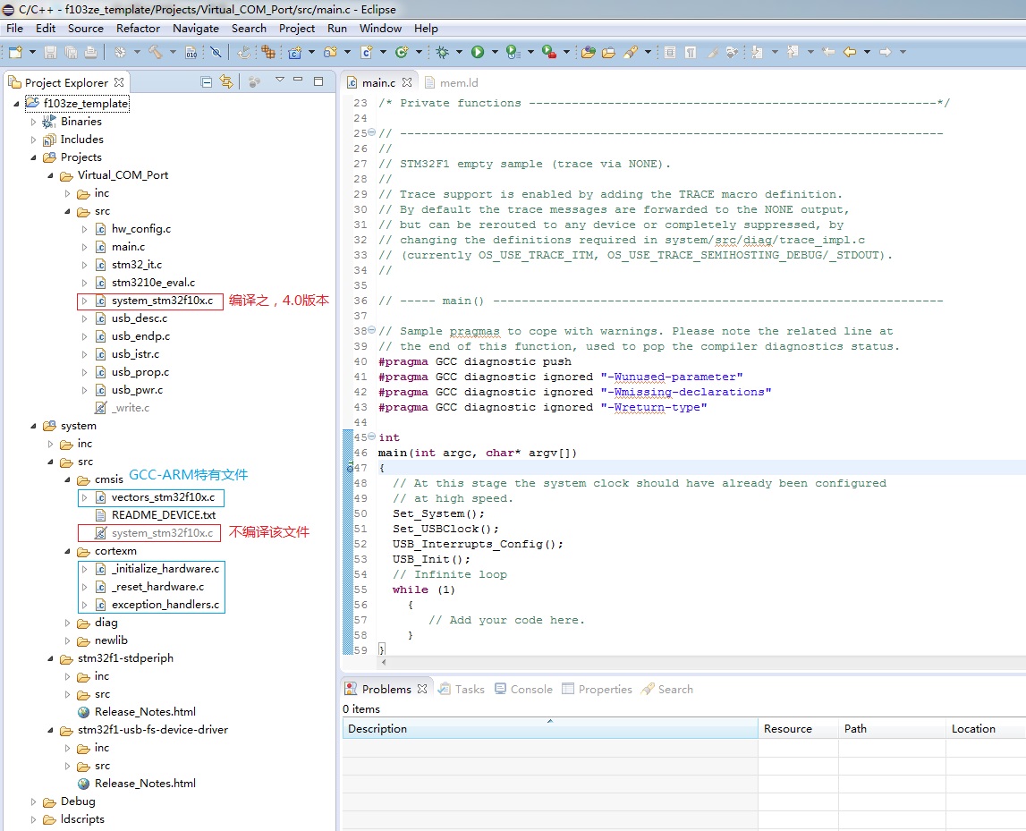The width and height of the screenshot is (1026, 831).
Task: Open dropdown arrow next to Build hammer
Action: coord(173,52)
